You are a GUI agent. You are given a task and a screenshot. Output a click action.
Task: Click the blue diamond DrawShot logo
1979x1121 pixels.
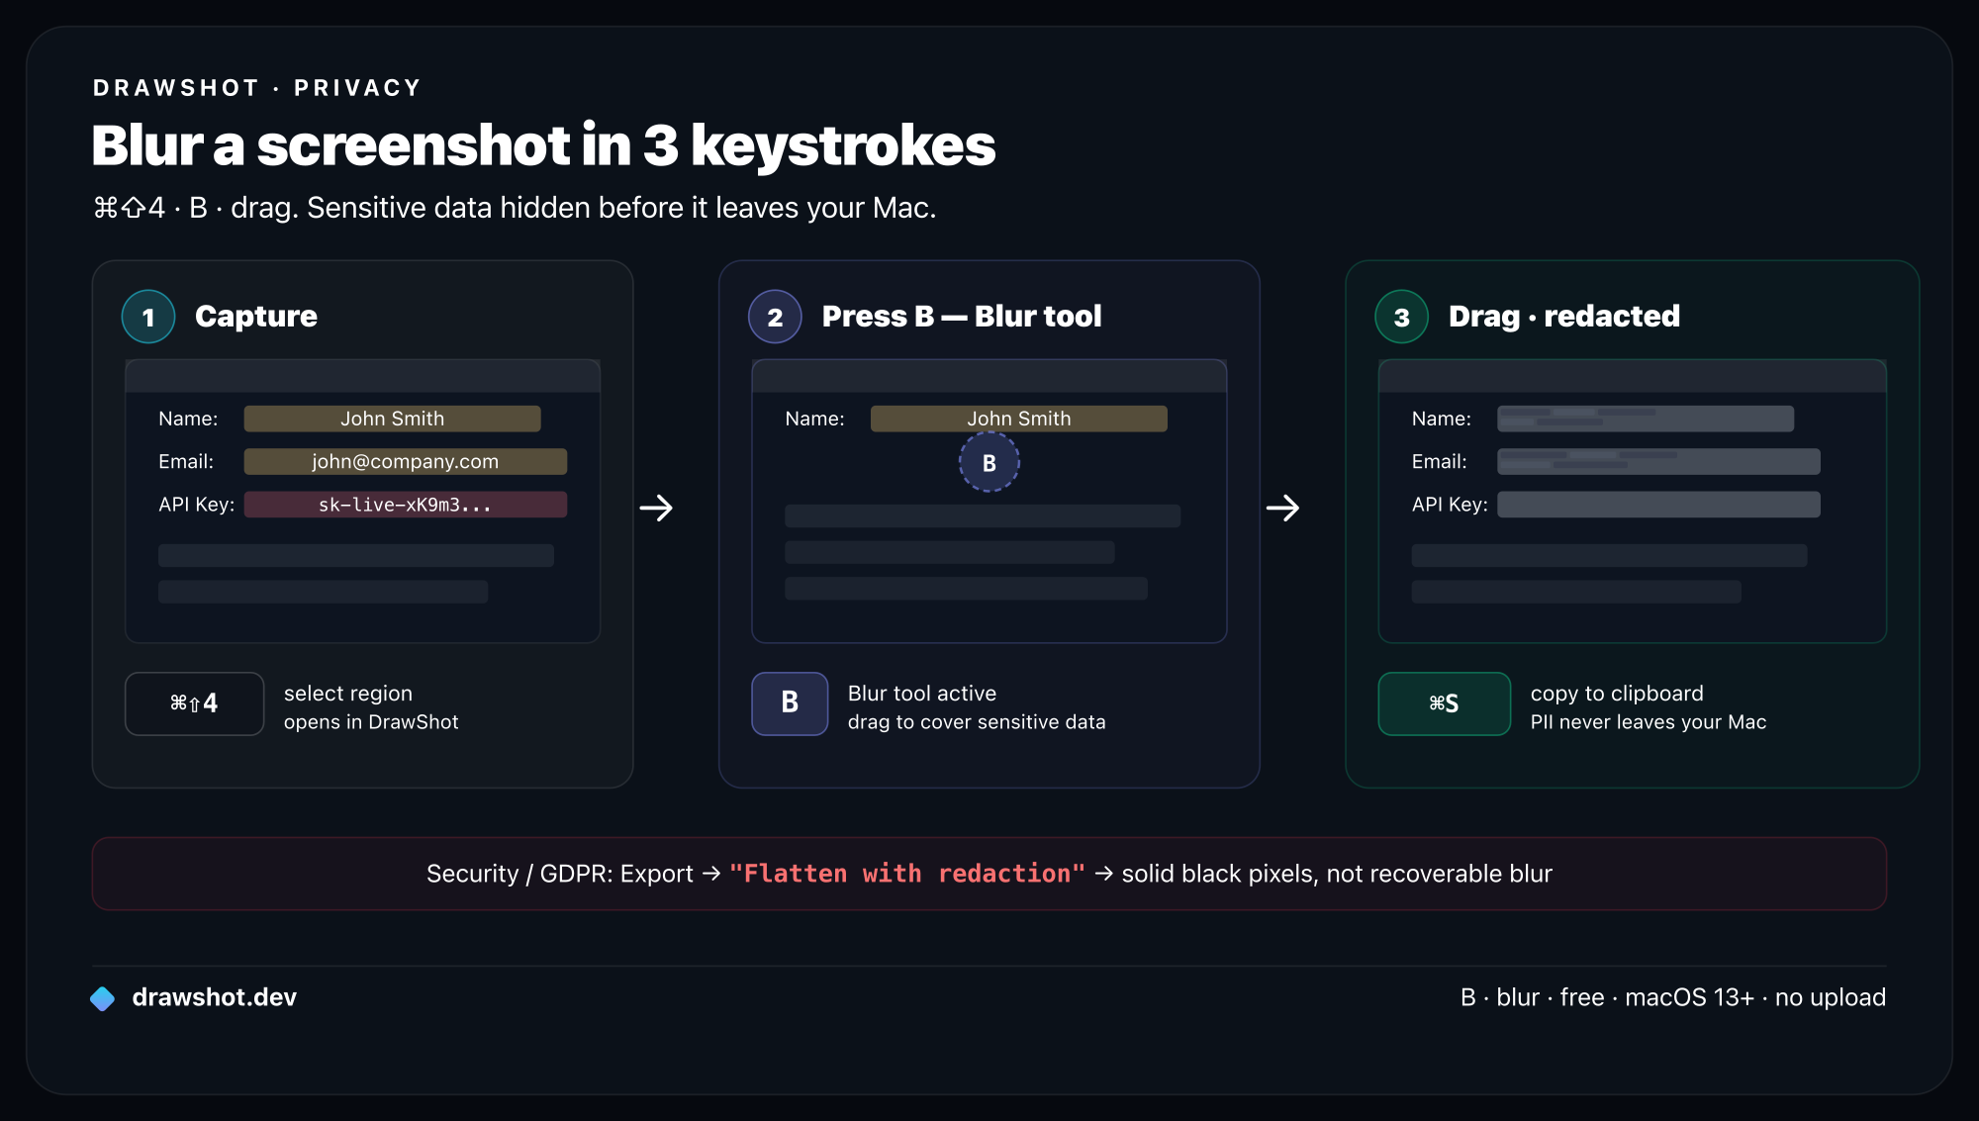click(x=103, y=998)
